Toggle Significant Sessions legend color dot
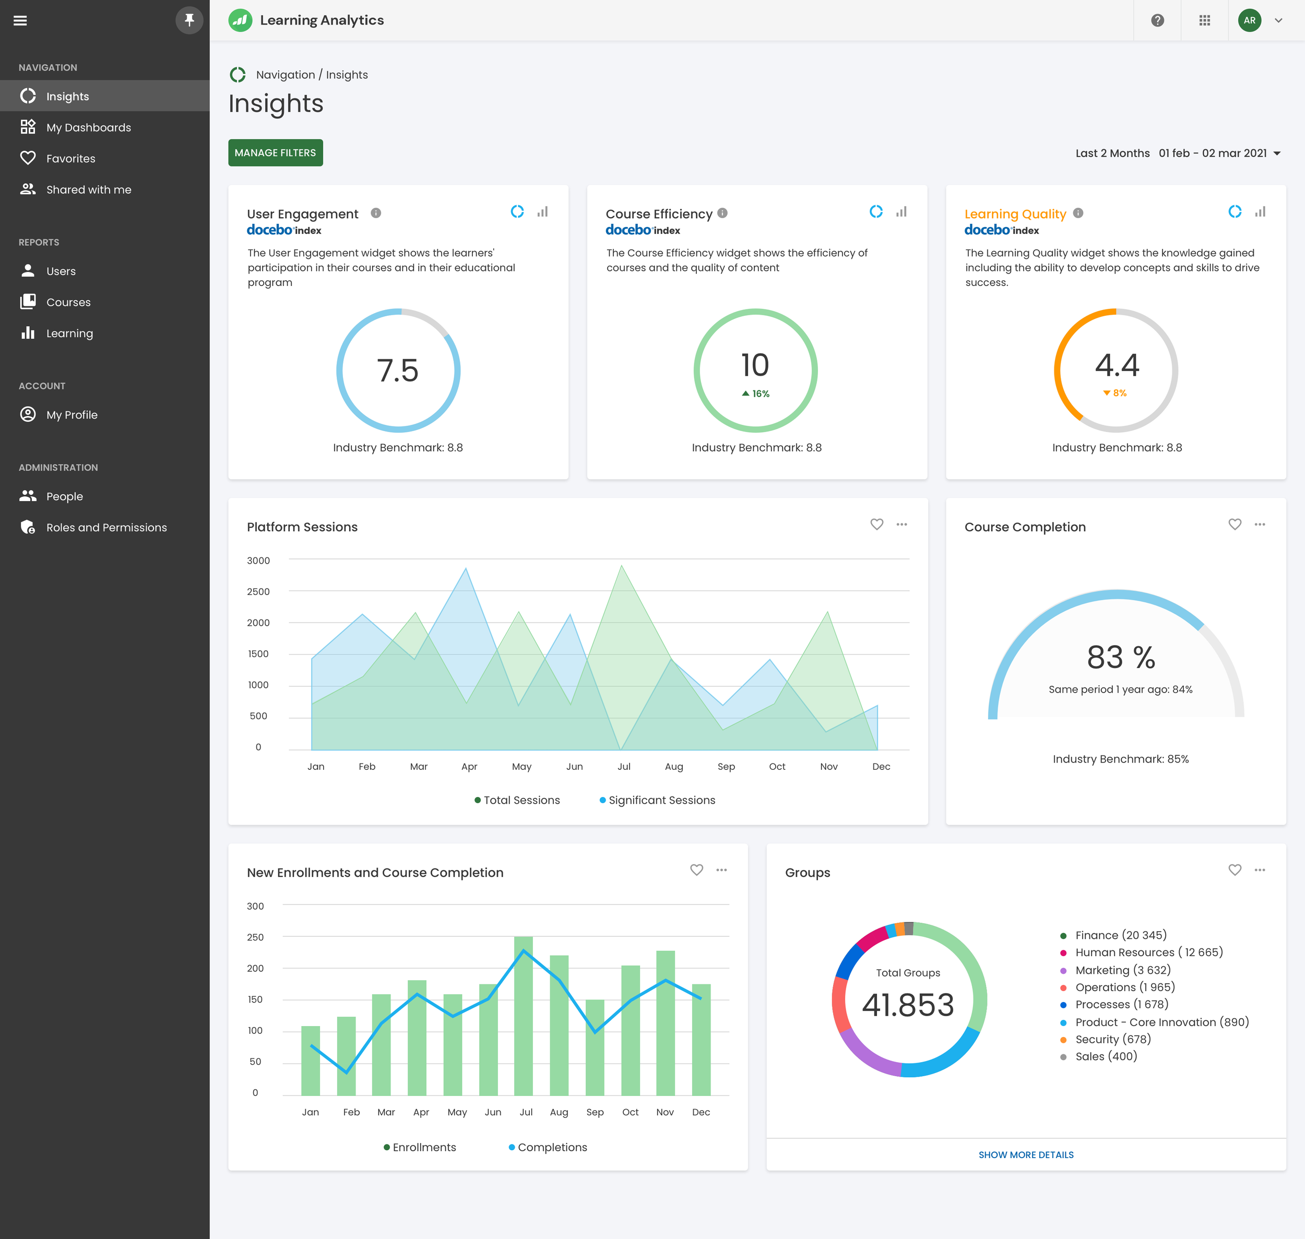 (x=602, y=800)
